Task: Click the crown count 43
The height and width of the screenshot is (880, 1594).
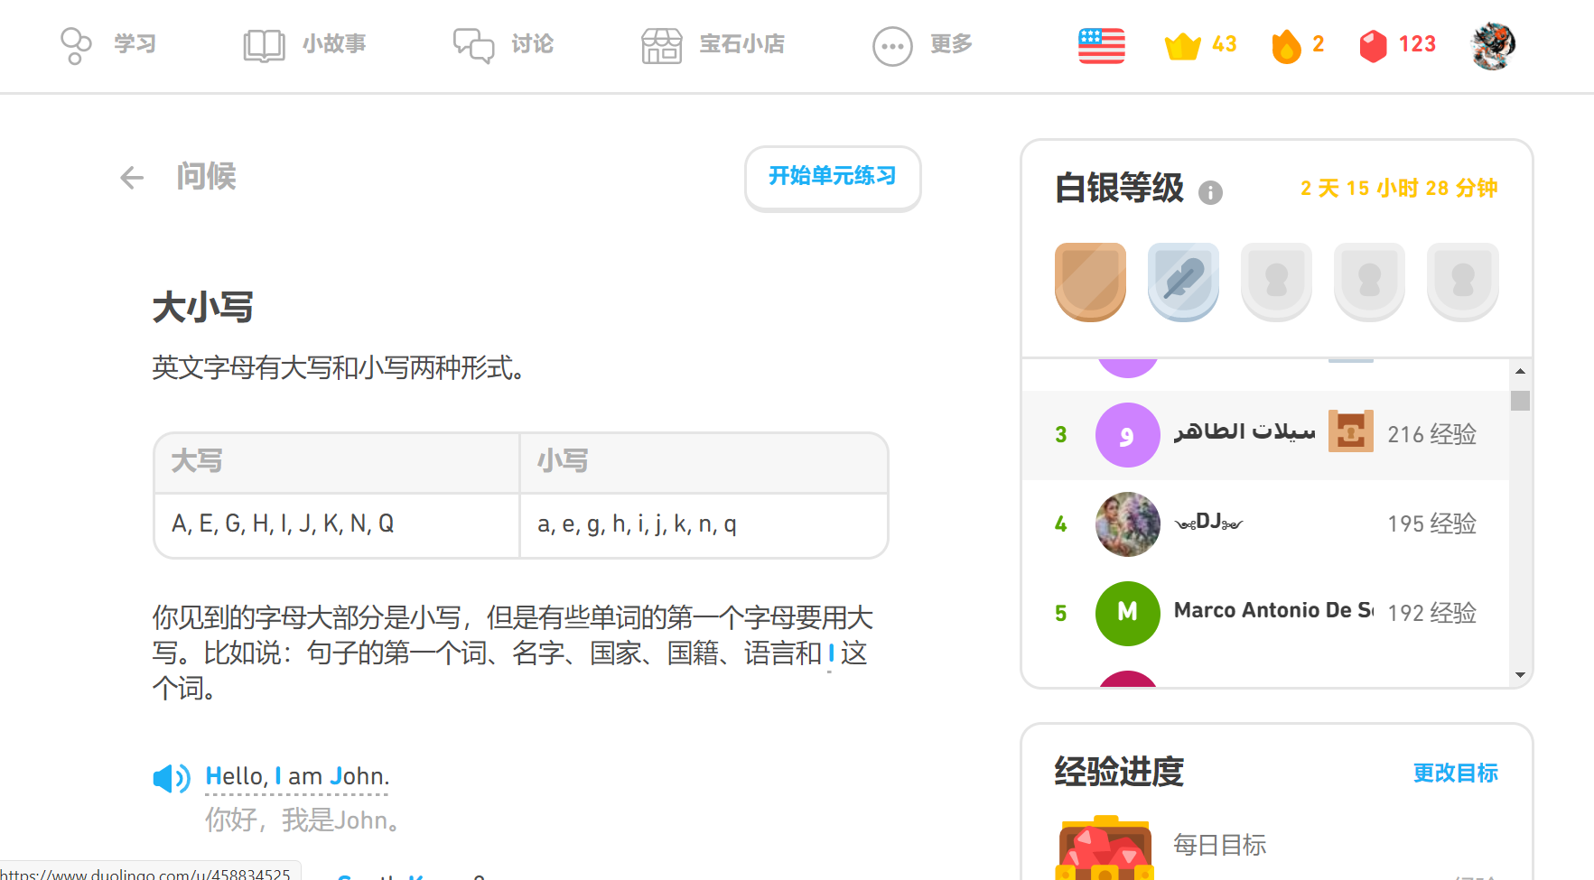Action: click(x=1225, y=44)
